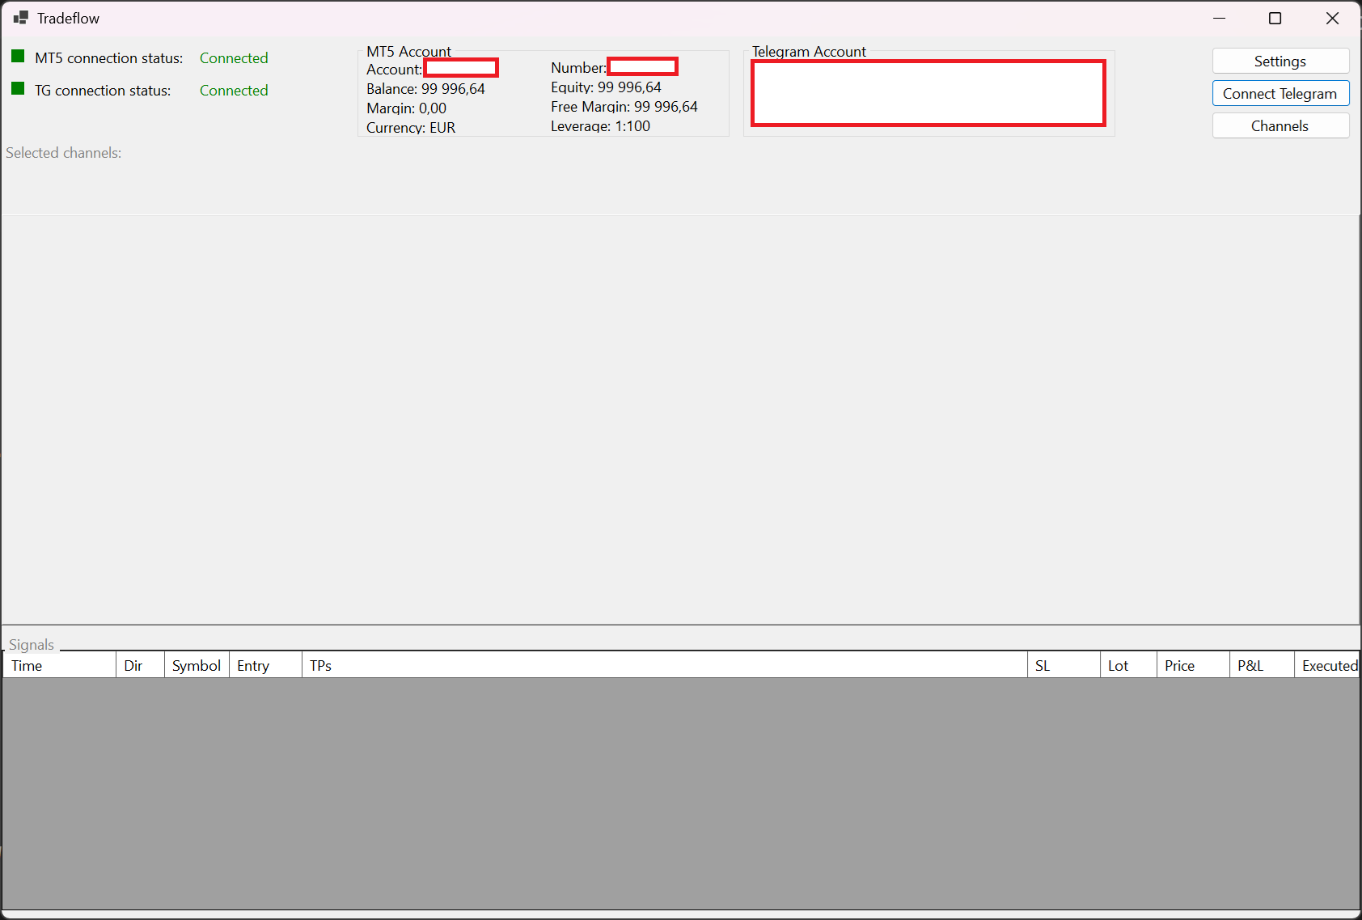Maximize the Tradeflow window
The width and height of the screenshot is (1362, 920).
coord(1275,18)
